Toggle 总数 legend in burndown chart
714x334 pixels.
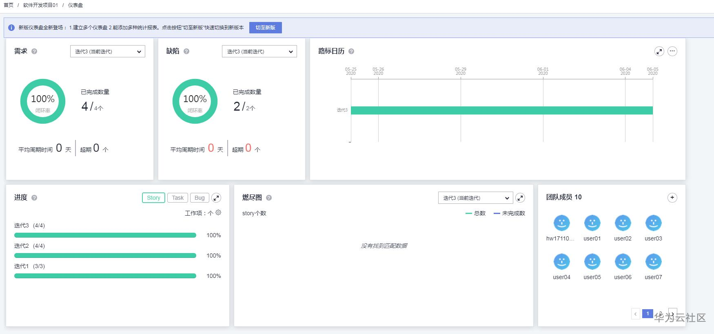pos(476,213)
